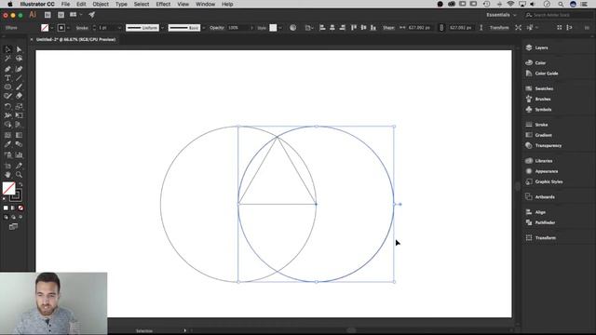The image size is (596, 335).
Task: Click Opacity label in control bar
Action: (x=217, y=28)
